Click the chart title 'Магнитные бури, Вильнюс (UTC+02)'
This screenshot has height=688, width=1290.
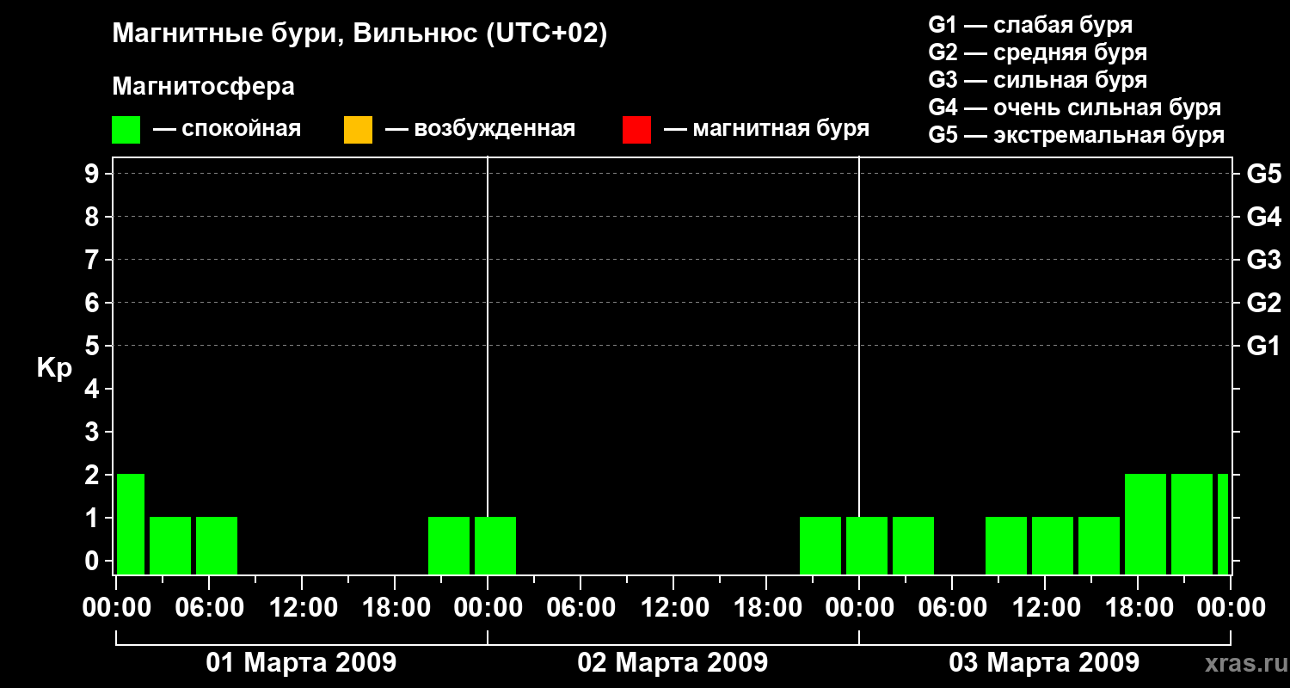pyautogui.click(x=359, y=35)
